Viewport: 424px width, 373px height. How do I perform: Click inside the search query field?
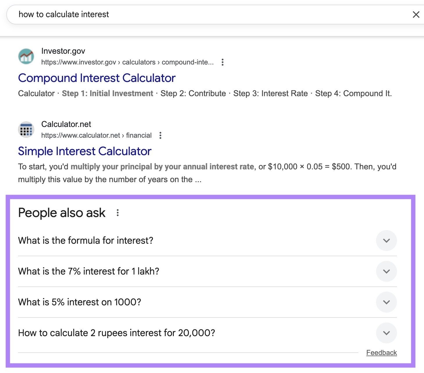(116, 14)
